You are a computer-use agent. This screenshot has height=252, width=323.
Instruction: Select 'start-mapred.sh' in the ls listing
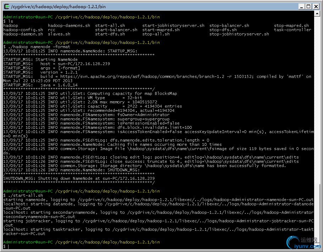coord(161,30)
